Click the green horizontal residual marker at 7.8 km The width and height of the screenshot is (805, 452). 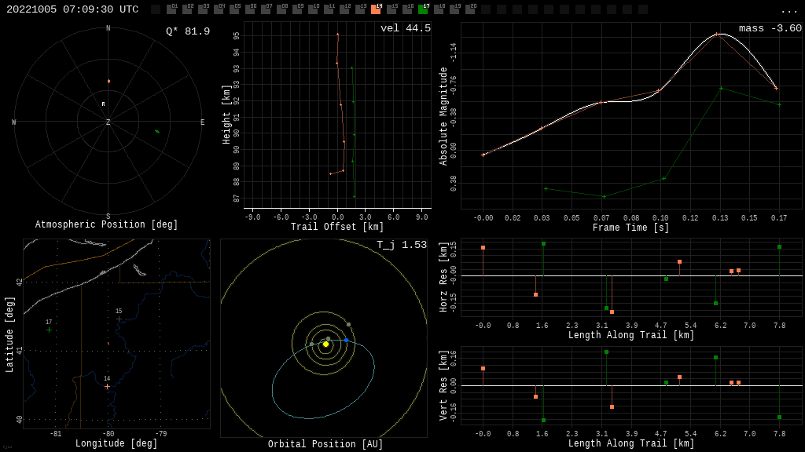(x=779, y=247)
